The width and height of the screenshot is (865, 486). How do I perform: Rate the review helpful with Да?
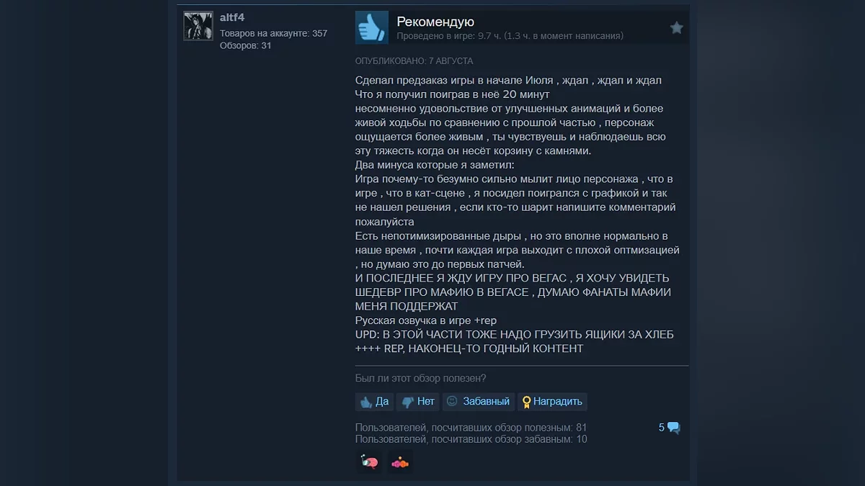click(374, 402)
